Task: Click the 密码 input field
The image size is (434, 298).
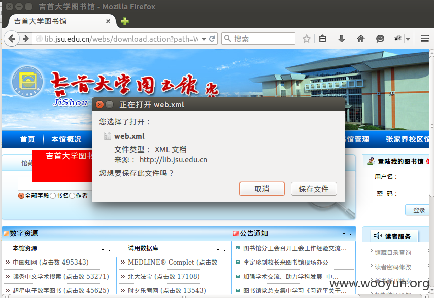Action: 414,194
